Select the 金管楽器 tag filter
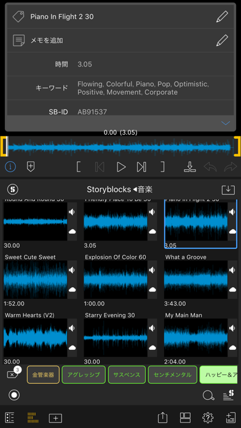The height and width of the screenshot is (428, 241). (43, 374)
